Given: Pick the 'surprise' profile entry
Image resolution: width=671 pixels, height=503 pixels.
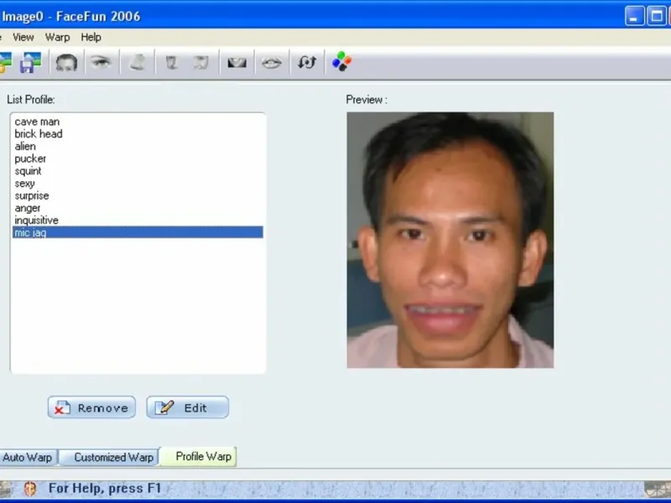Looking at the screenshot, I should coord(32,195).
